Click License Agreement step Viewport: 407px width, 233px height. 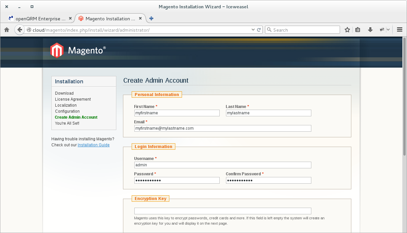[x=73, y=99]
